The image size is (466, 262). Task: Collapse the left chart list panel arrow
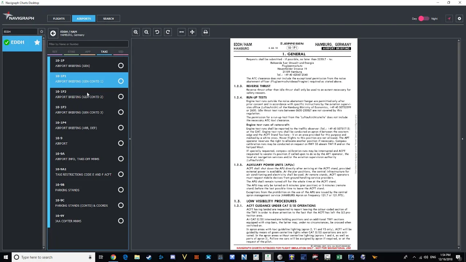tap(130, 139)
